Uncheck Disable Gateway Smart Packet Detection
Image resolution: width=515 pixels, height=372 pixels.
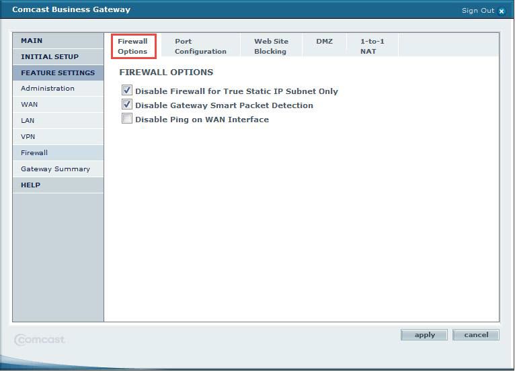127,105
